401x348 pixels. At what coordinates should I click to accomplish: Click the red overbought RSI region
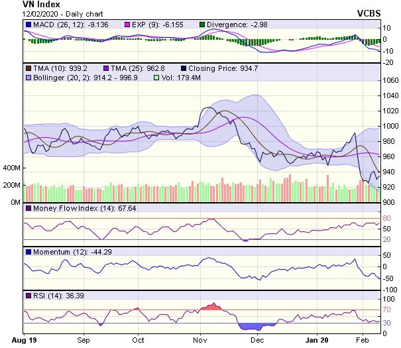pyautogui.click(x=212, y=307)
